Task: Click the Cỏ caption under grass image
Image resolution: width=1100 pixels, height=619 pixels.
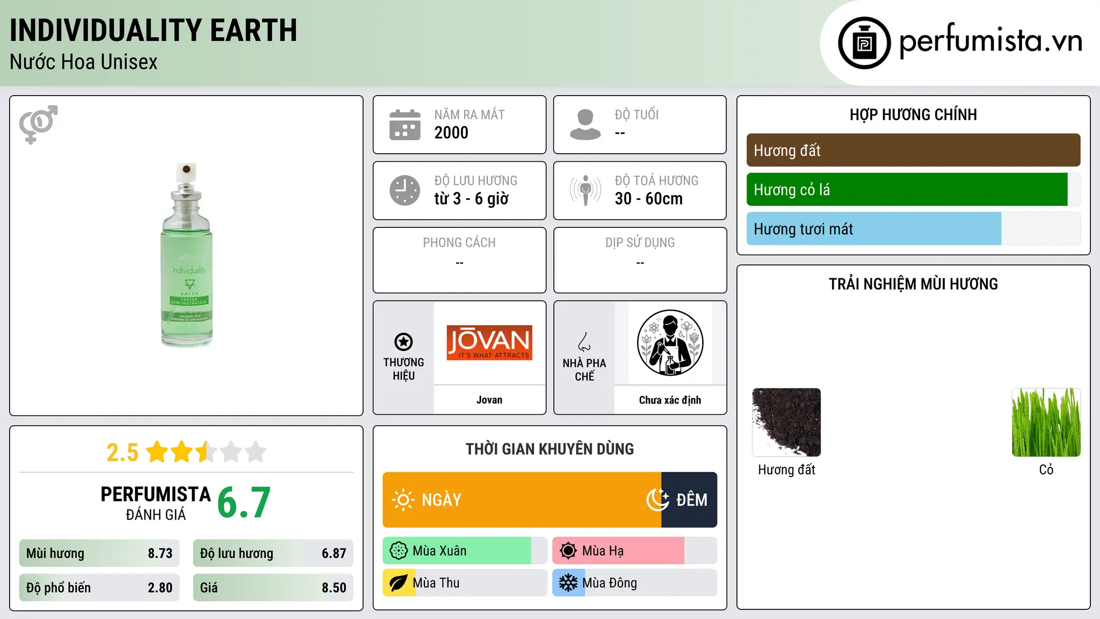Action: (x=1046, y=470)
